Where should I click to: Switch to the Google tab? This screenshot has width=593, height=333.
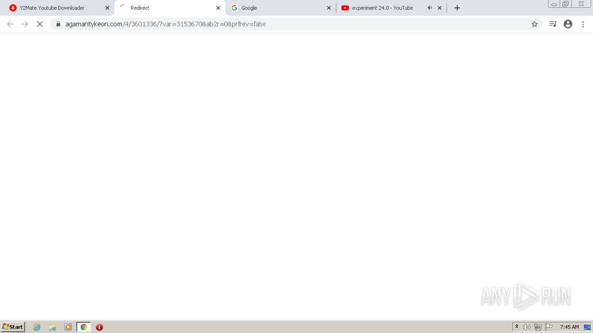(280, 8)
